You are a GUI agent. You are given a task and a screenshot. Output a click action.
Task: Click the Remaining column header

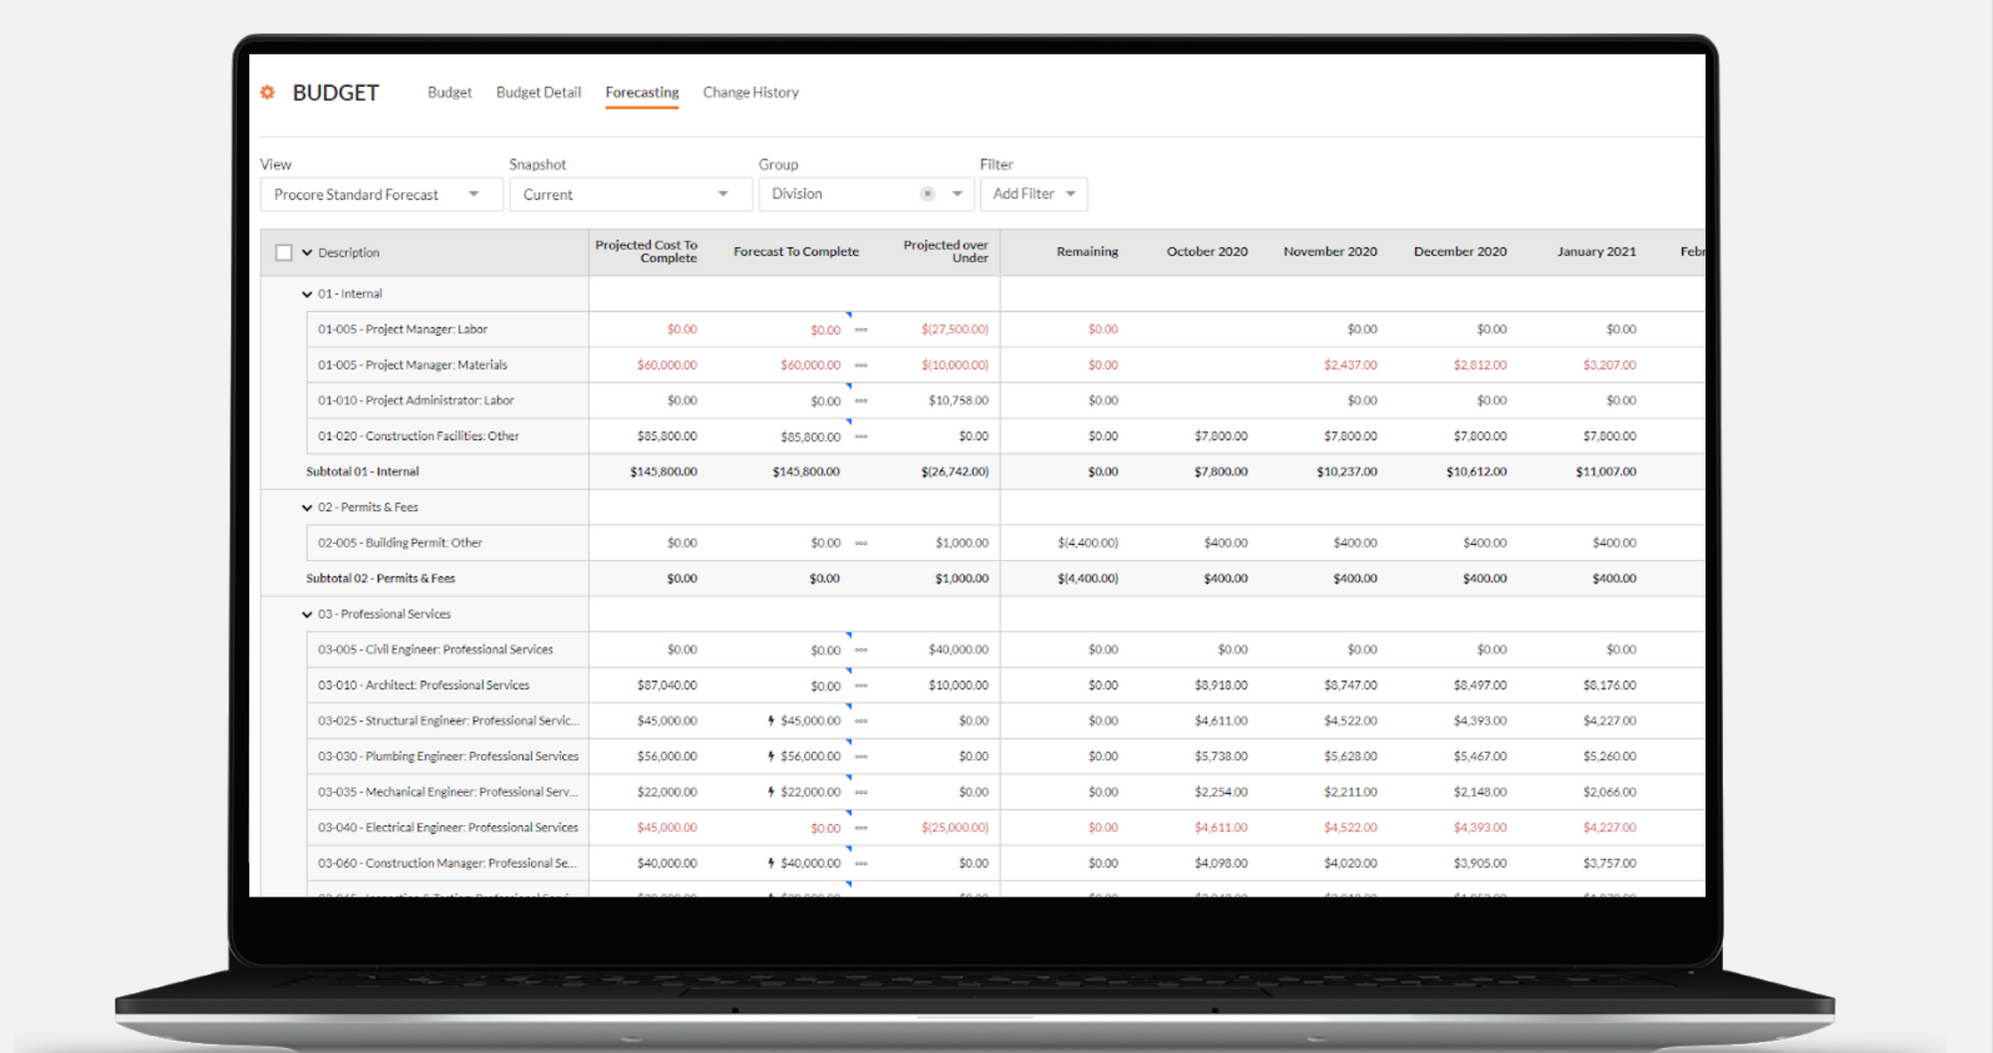(x=1087, y=252)
